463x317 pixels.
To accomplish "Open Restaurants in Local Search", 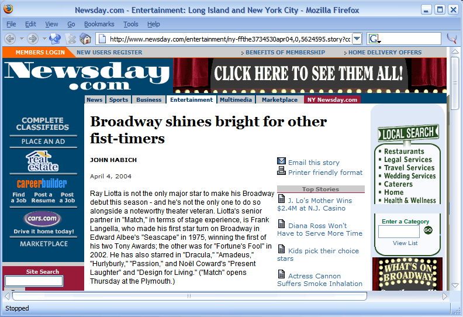I will (404, 151).
